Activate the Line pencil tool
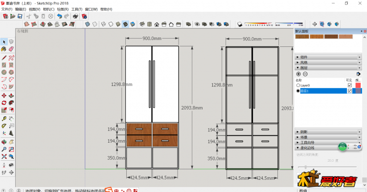Screen dimensions: 367x192 pos(4,58)
